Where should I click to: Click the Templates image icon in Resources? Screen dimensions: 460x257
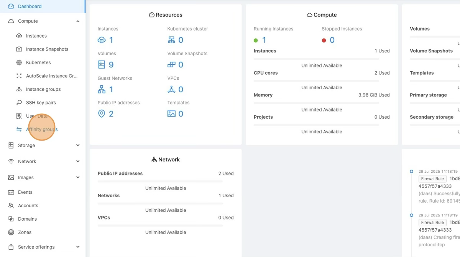point(171,114)
